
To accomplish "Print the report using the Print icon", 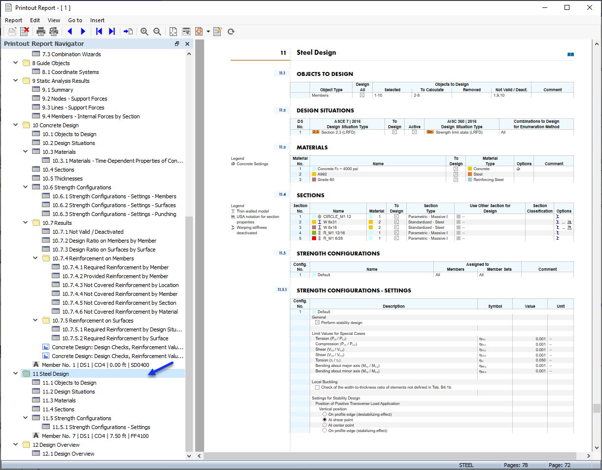I will [41, 31].
